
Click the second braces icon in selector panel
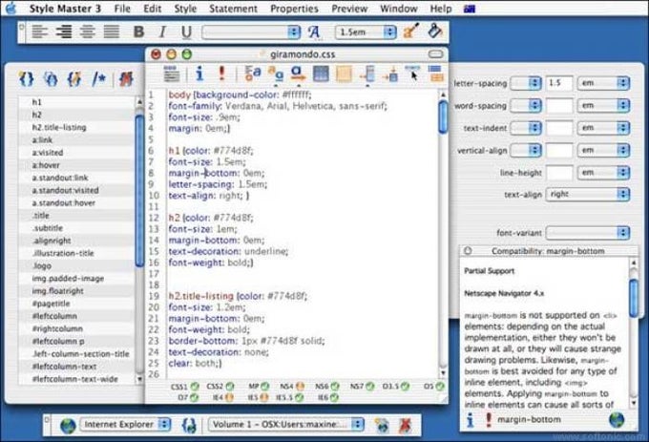[51, 78]
